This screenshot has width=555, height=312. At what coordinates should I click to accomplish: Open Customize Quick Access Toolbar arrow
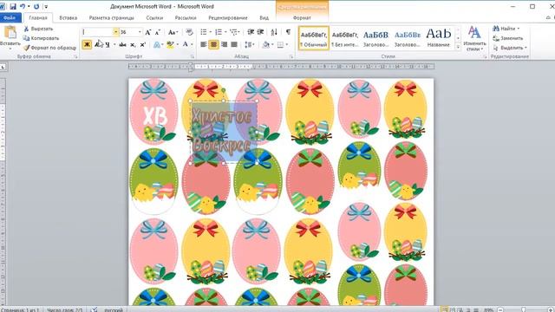pyautogui.click(x=46, y=7)
